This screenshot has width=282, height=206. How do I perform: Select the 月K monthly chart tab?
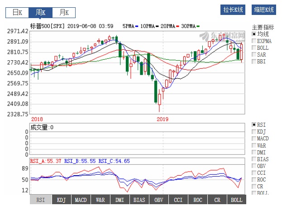63,13
